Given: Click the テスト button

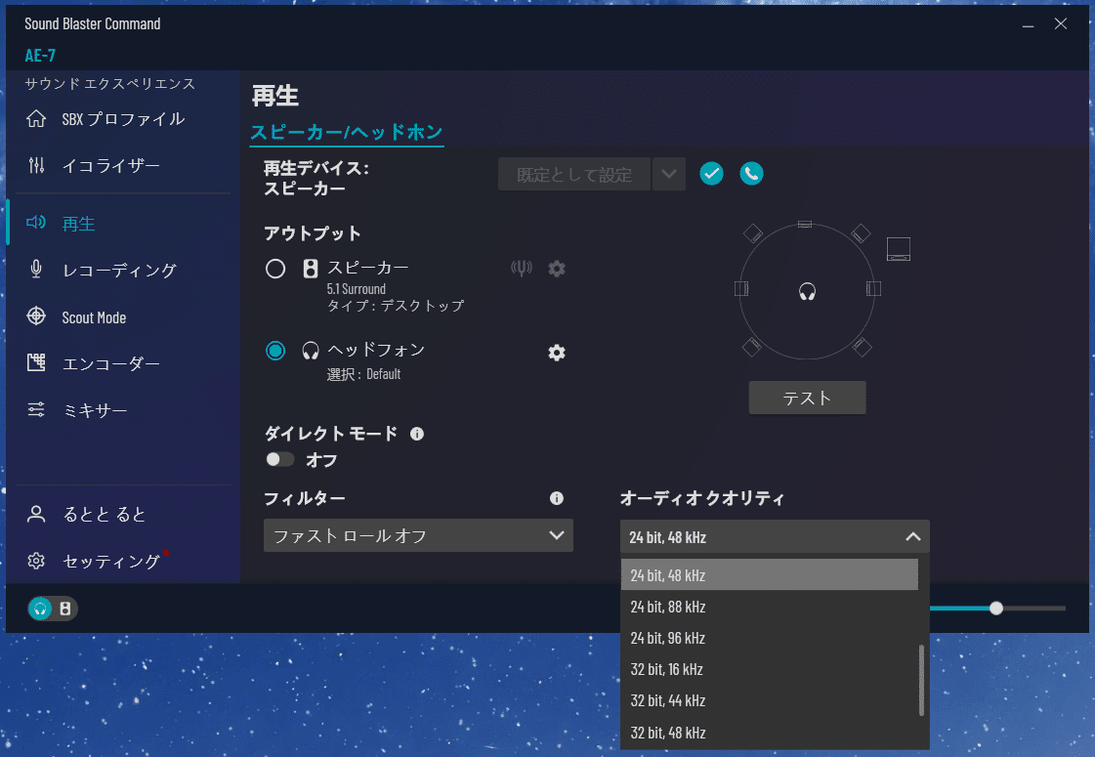Looking at the screenshot, I should click(x=807, y=398).
